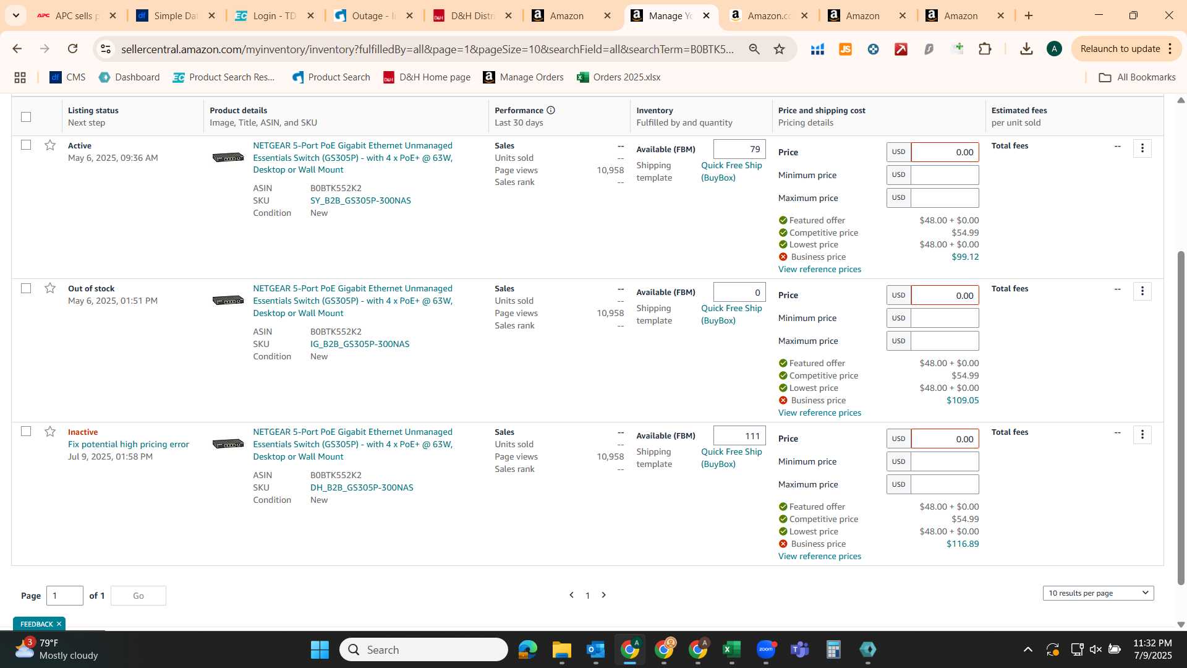This screenshot has width=1187, height=668.
Task: Show hidden system tray icons
Action: click(1027, 649)
